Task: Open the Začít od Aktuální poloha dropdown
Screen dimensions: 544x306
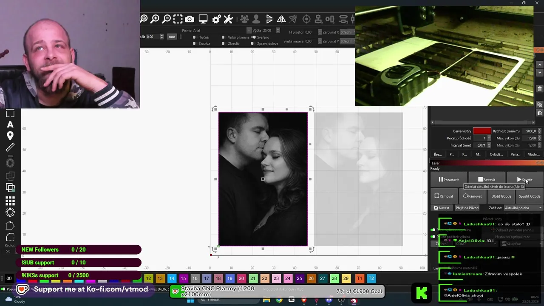Action: [523, 208]
